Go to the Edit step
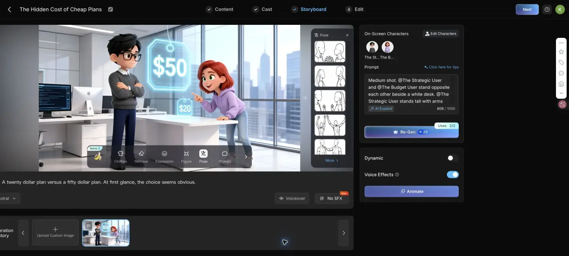The image size is (569, 256). click(354, 9)
